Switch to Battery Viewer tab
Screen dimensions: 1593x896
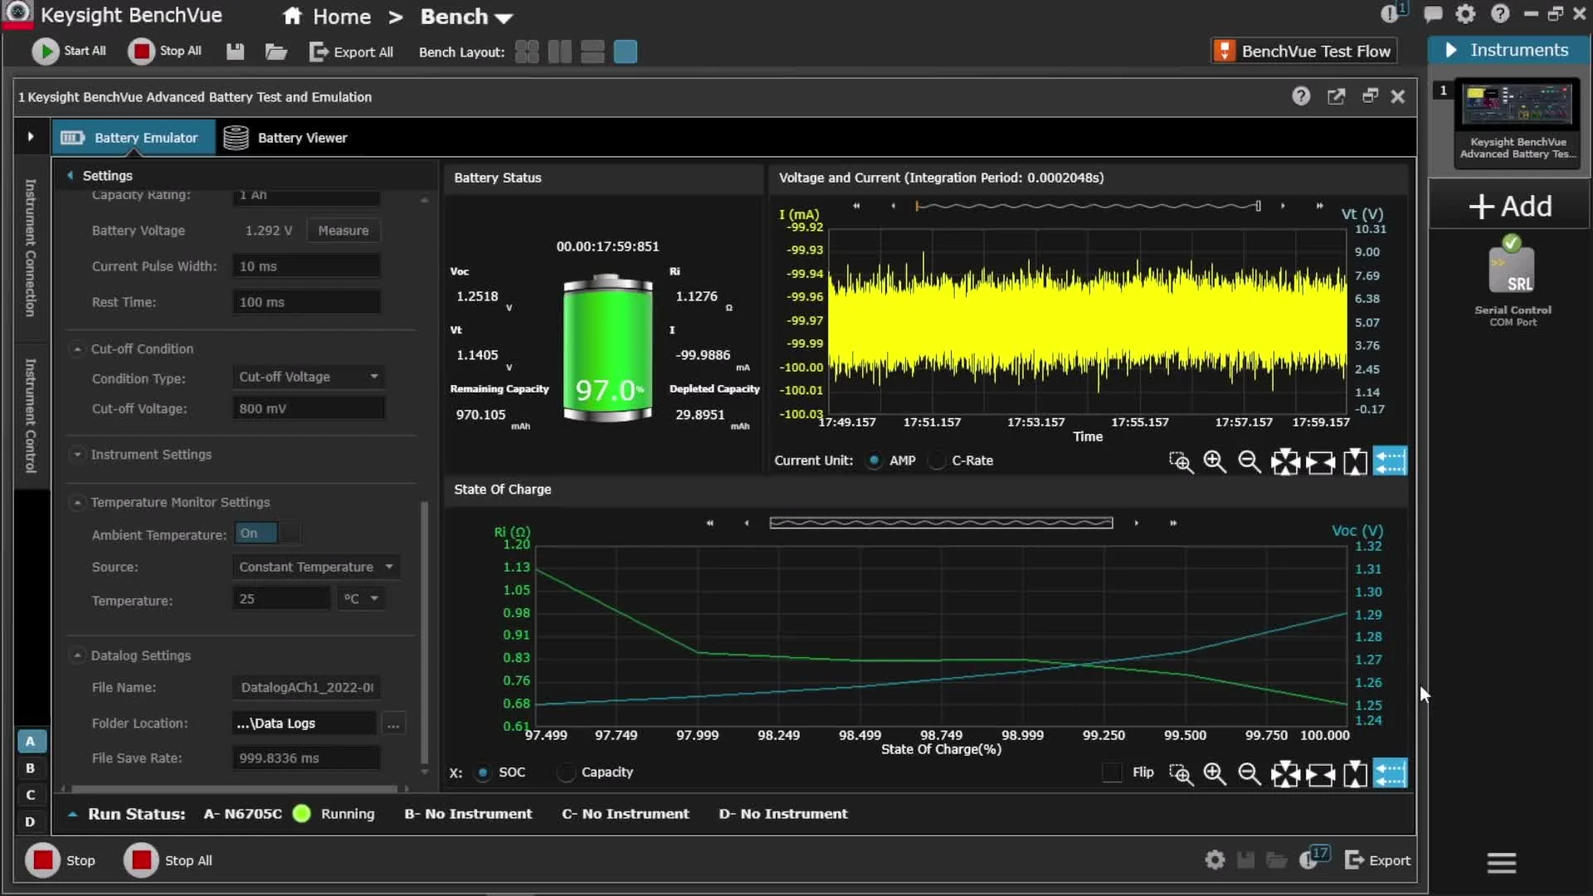pyautogui.click(x=285, y=138)
